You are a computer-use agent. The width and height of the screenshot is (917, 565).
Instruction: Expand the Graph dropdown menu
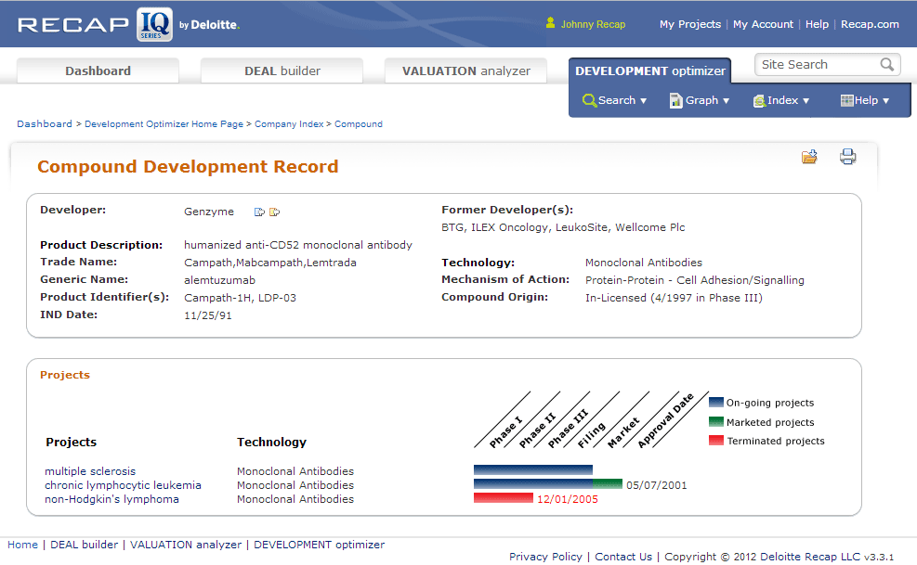point(700,100)
